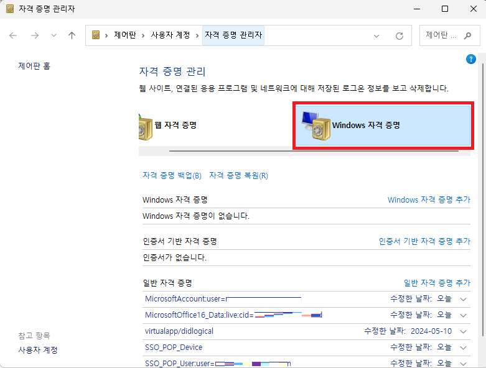Expand MicrosoftOffice16_Data entry chevron

(x=463, y=315)
